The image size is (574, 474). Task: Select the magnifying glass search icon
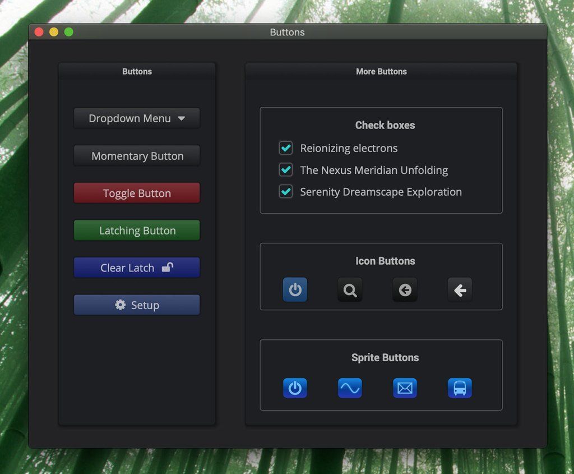click(x=350, y=290)
